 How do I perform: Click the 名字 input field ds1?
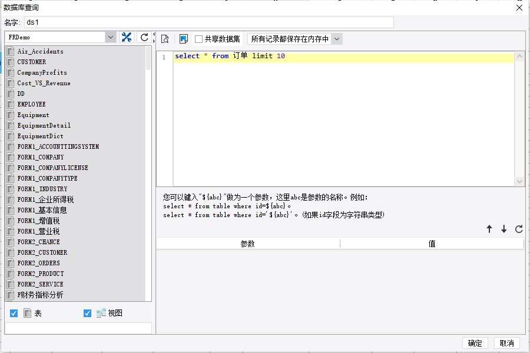[209, 22]
